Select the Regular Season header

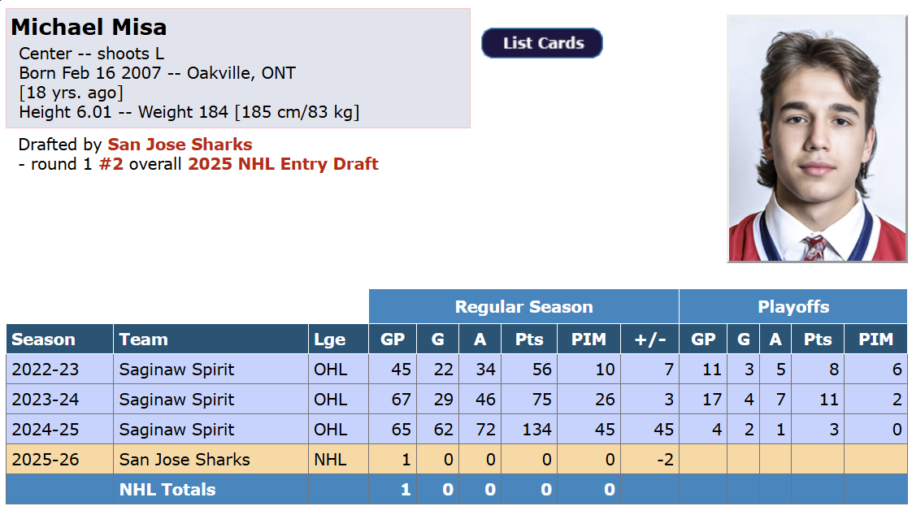523,307
